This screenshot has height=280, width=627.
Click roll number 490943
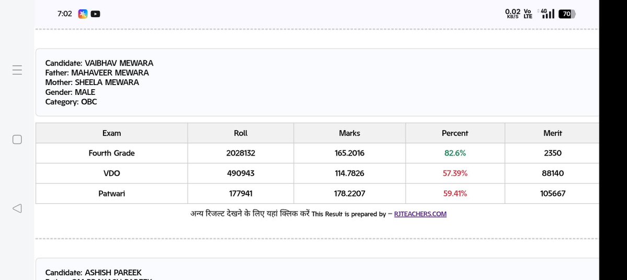click(x=241, y=174)
